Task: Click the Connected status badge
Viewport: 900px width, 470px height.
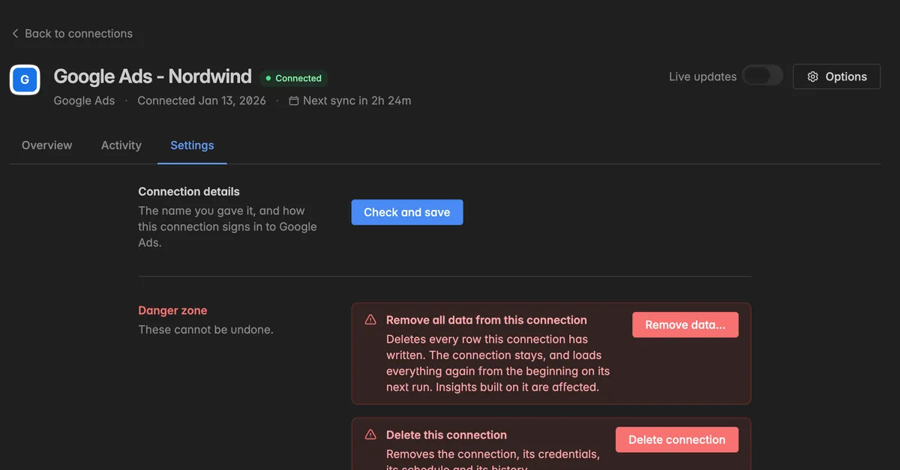Action: coord(293,78)
